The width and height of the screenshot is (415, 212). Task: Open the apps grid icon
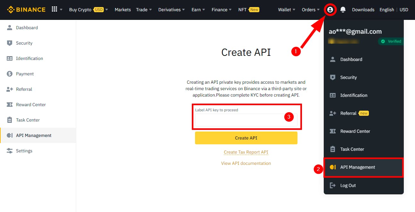(54, 10)
